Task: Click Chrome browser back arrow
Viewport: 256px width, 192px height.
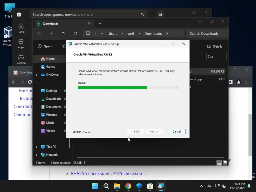Action: [x=14, y=82]
